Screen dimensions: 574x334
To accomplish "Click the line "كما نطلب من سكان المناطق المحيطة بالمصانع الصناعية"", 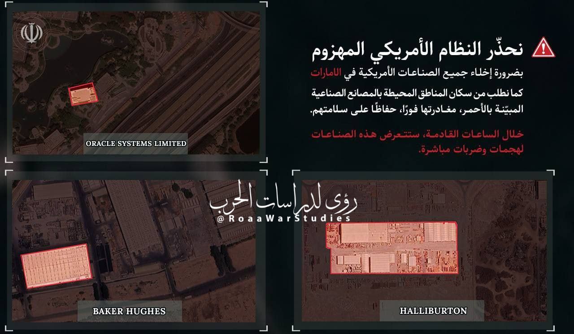I will pos(417,94).
